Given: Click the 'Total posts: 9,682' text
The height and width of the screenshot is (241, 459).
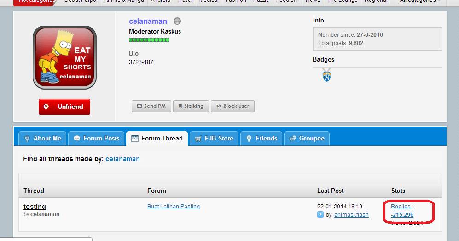Looking at the screenshot, I should click(340, 43).
